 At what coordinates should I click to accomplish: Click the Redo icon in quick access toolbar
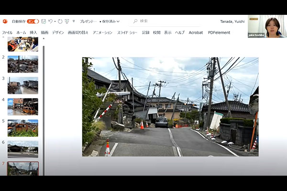[x=60, y=21]
